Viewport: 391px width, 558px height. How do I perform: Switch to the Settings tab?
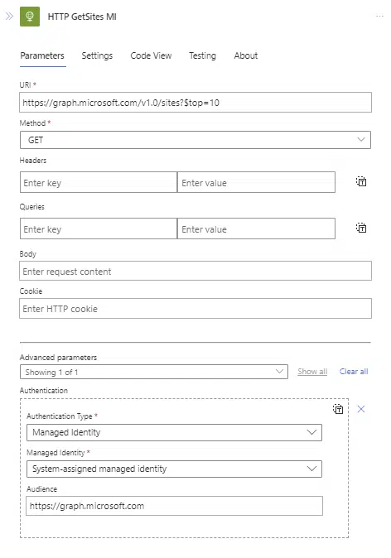[x=97, y=55]
